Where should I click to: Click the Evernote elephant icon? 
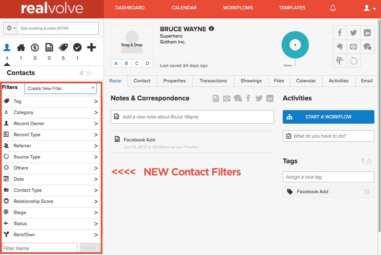click(x=340, y=47)
